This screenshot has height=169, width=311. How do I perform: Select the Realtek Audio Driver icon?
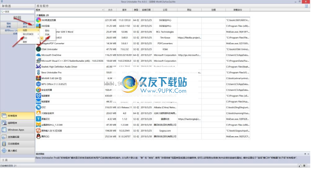38,67
